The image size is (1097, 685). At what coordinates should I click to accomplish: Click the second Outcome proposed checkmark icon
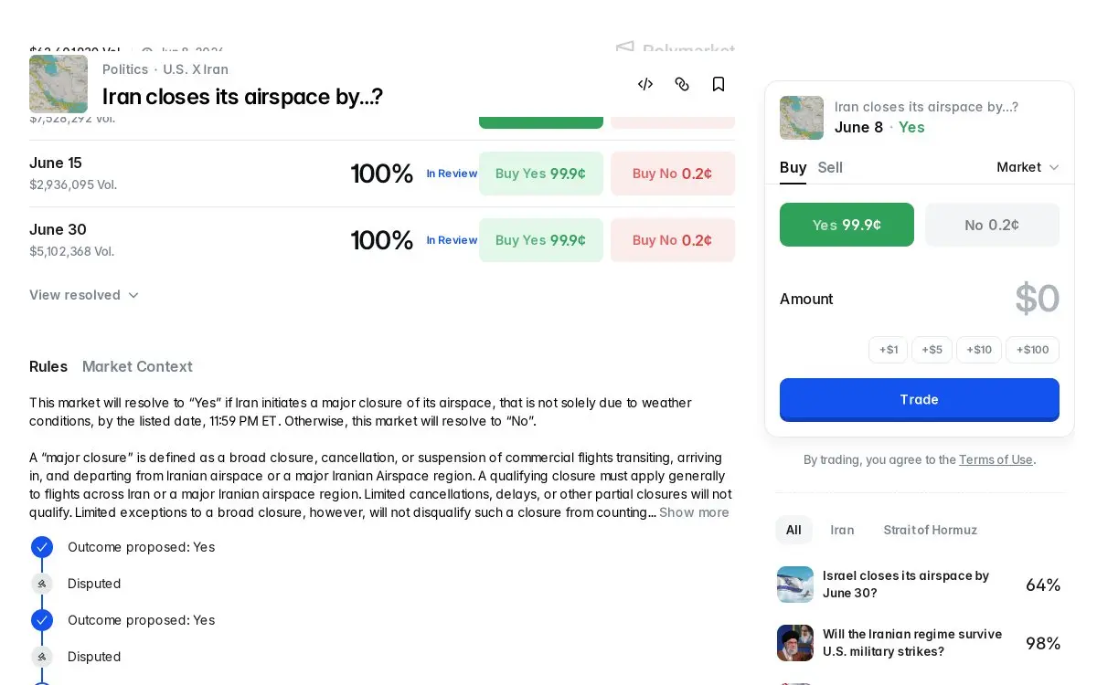pyautogui.click(x=42, y=620)
